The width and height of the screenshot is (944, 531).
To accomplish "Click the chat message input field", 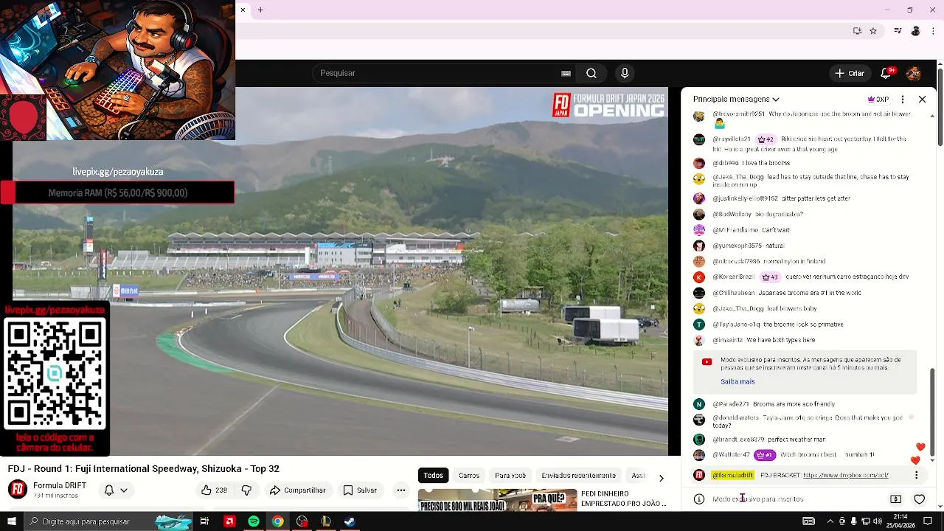I will point(796,499).
